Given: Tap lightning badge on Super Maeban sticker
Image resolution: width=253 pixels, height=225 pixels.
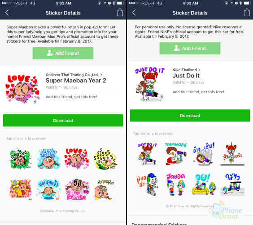Looking at the screenshot, I should (x=35, y=102).
